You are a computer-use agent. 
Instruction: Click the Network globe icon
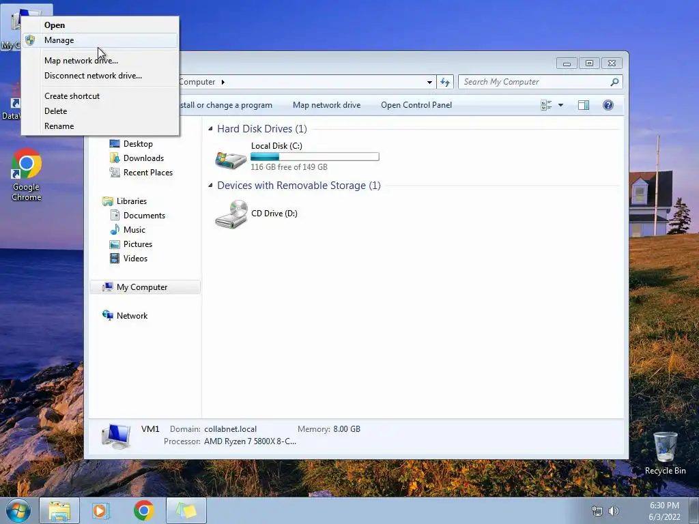point(107,315)
